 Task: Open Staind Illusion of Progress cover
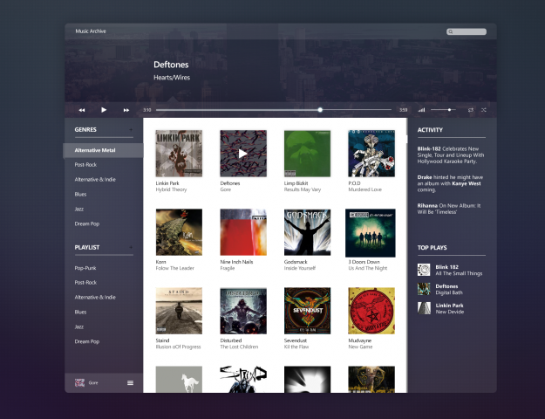179,311
